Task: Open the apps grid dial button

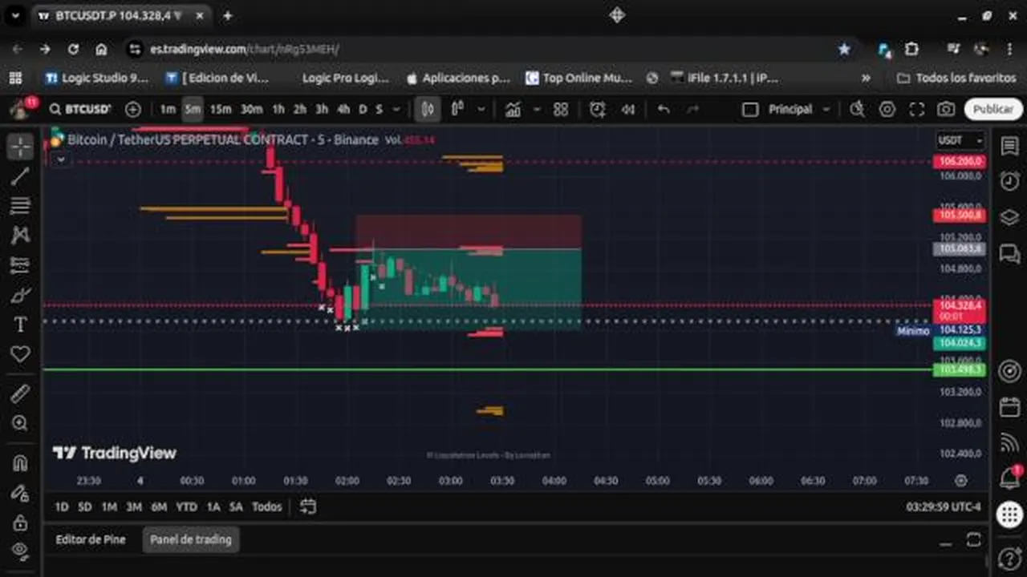Action: 1010,514
